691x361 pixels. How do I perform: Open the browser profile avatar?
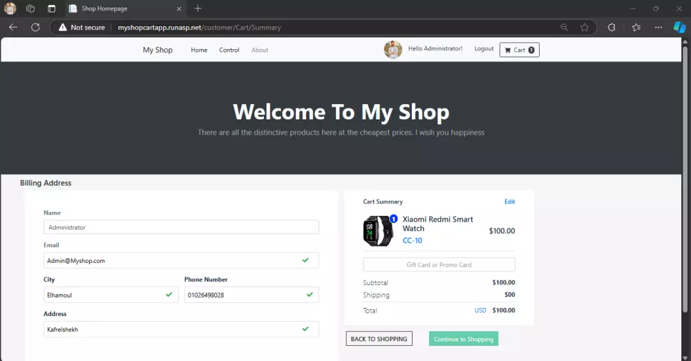pos(10,8)
